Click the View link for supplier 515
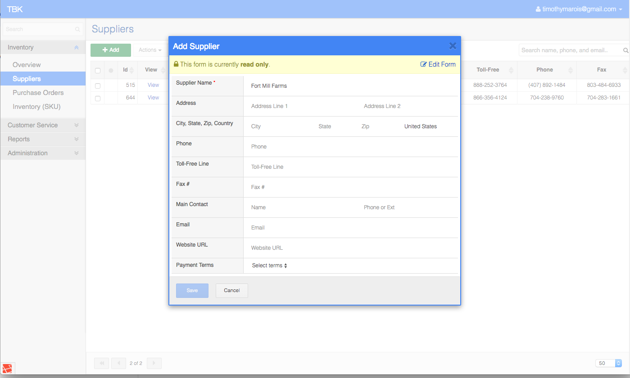The height and width of the screenshot is (378, 630). point(153,85)
